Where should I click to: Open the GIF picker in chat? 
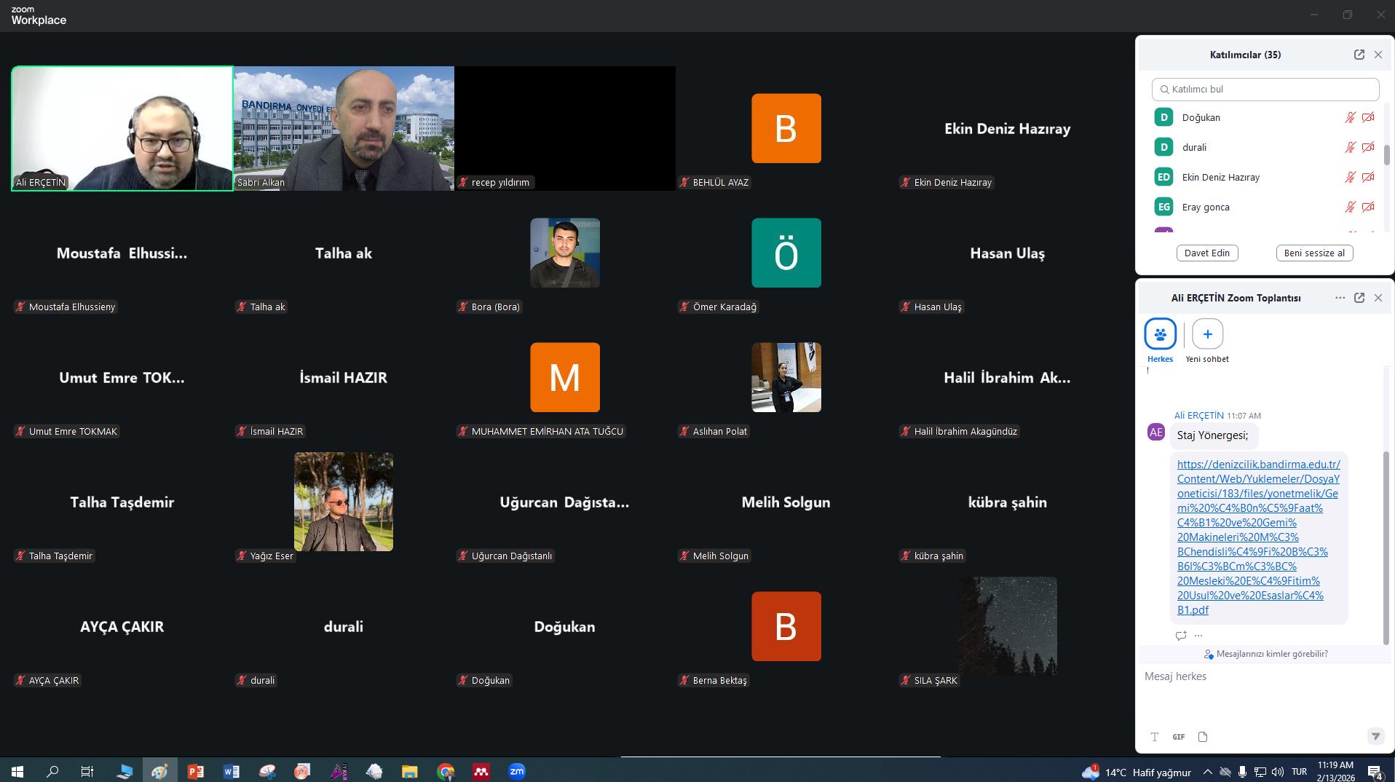[1178, 737]
